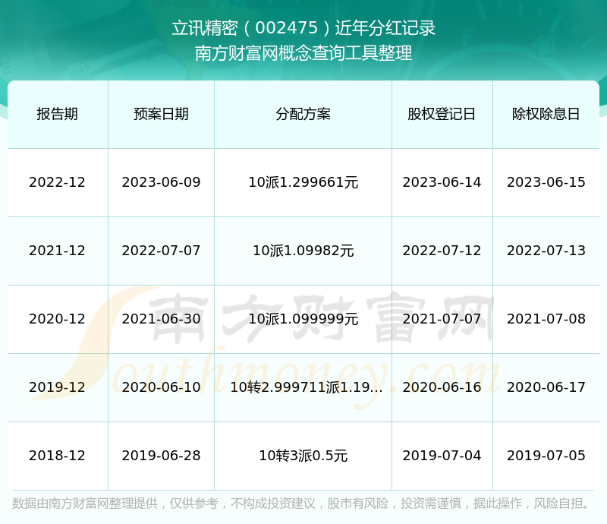
Task: Select the 2021-12 report period cell
Action: [x=57, y=251]
